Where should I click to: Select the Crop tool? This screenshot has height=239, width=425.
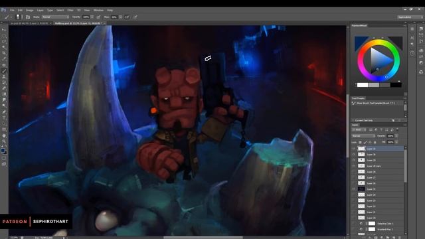click(x=4, y=53)
